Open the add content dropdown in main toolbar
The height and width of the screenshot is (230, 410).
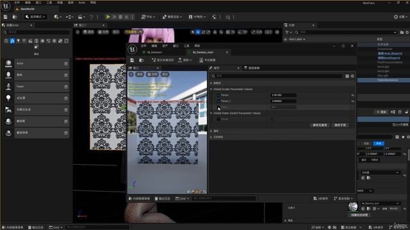pyautogui.click(x=58, y=17)
